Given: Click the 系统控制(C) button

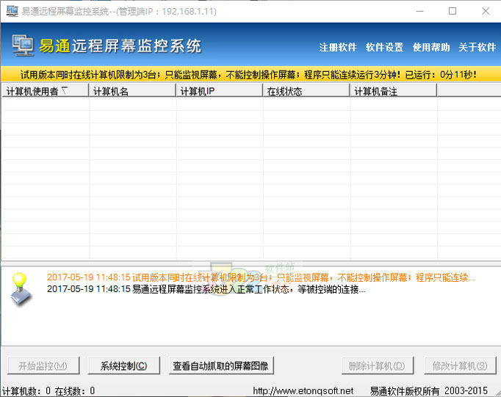Looking at the screenshot, I should (x=123, y=365).
